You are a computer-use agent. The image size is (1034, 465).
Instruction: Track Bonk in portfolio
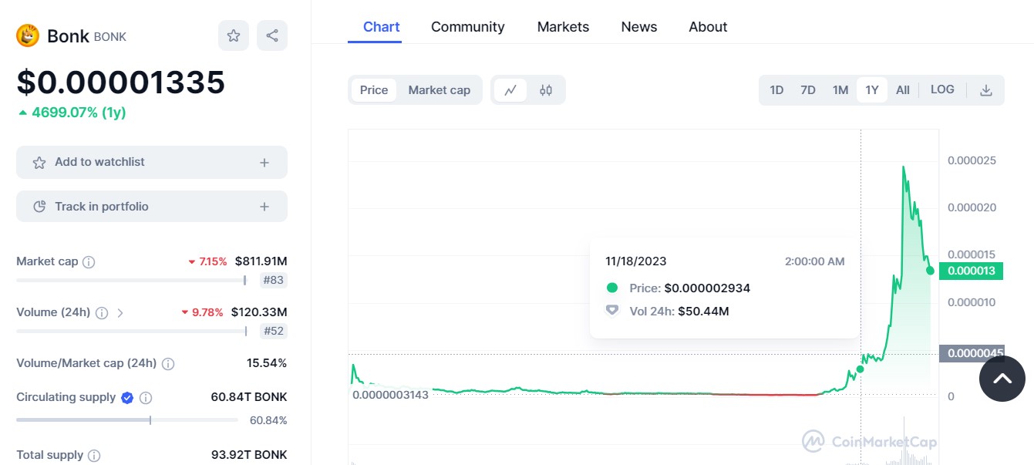152,207
